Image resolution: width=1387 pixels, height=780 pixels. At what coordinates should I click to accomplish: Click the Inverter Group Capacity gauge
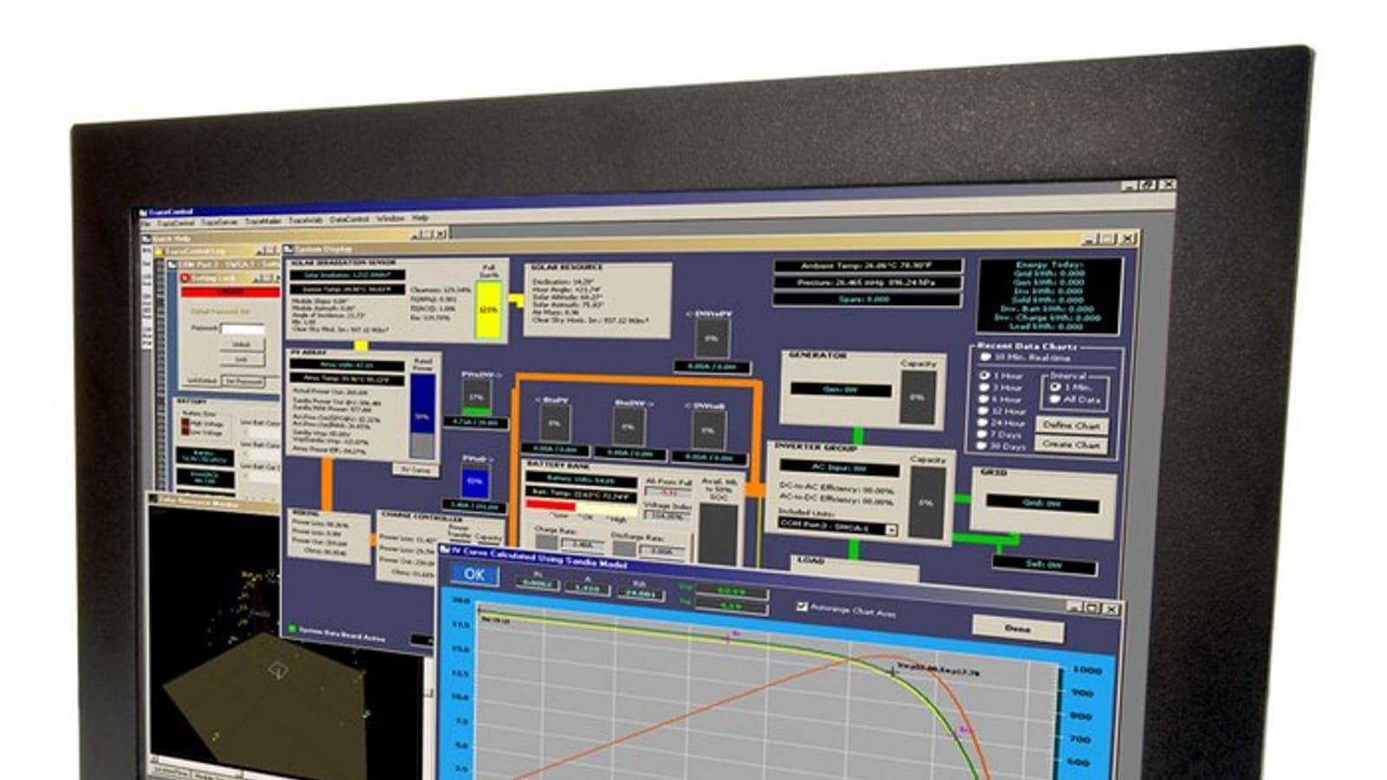click(927, 503)
